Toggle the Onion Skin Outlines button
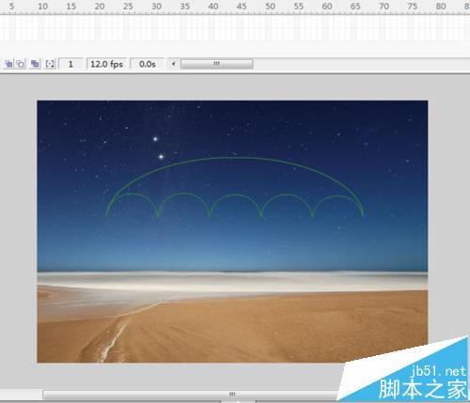The width and height of the screenshot is (470, 403). coord(21,64)
